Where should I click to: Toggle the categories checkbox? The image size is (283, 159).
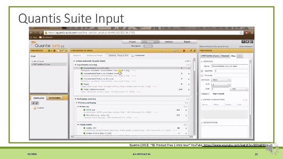[x=133, y=56]
